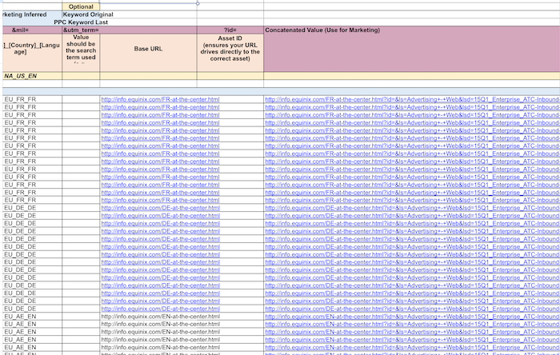Select the first EU_FR_FR cell
The image size is (560, 355).
click(32, 99)
